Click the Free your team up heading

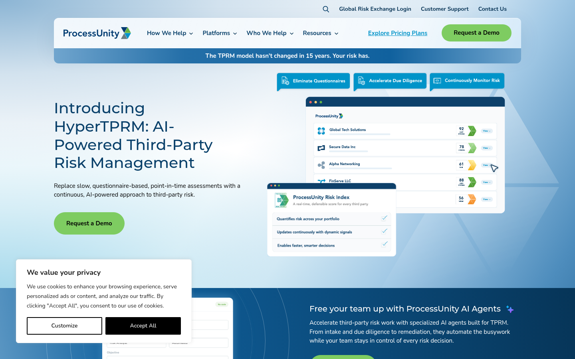click(x=405, y=309)
